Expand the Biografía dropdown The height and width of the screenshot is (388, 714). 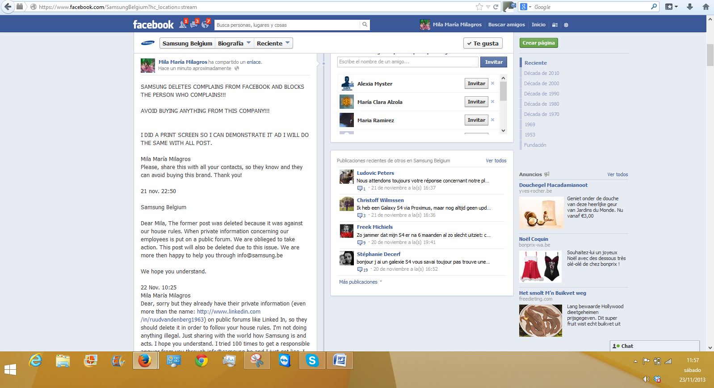click(234, 43)
